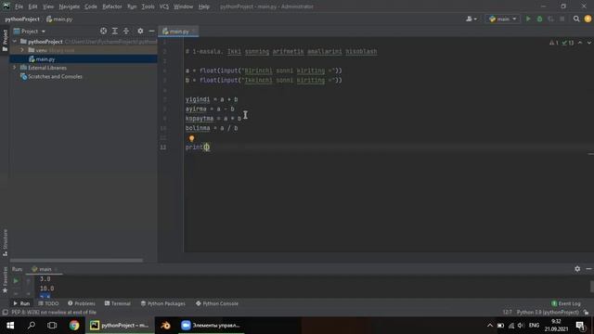
Task: Open the Structure side tab
Action: pos(5,242)
